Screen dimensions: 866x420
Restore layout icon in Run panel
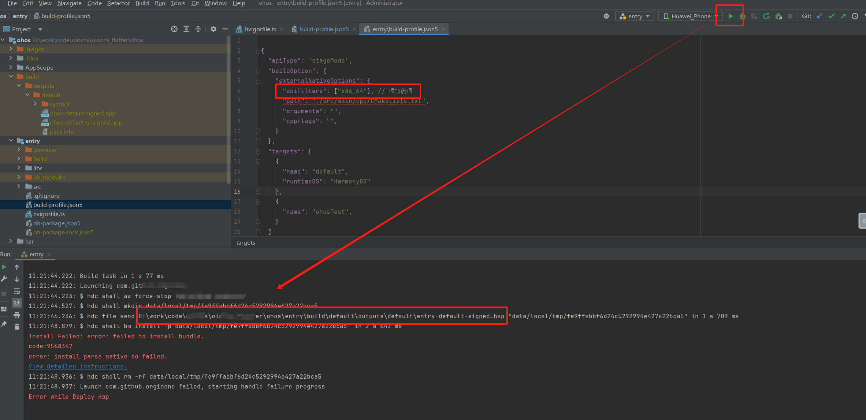click(4, 309)
